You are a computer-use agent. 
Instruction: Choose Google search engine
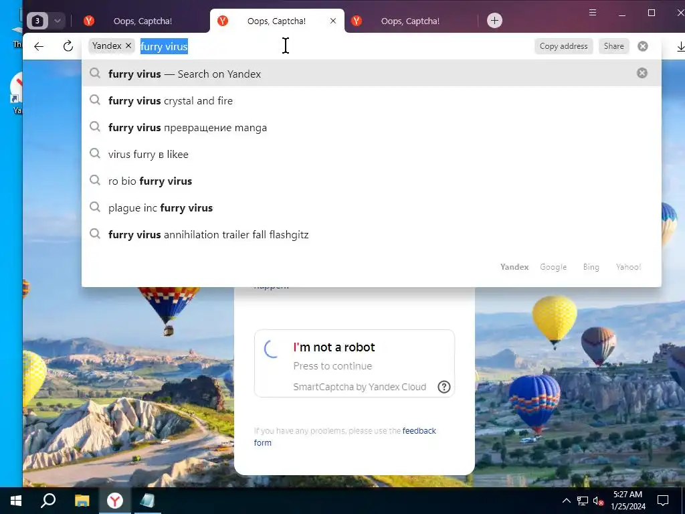pos(553,266)
